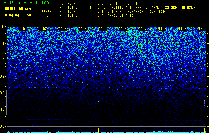This screenshot has width=209, height=133.
Task: Click the 'meteor' count label
Action: pos(47,10)
